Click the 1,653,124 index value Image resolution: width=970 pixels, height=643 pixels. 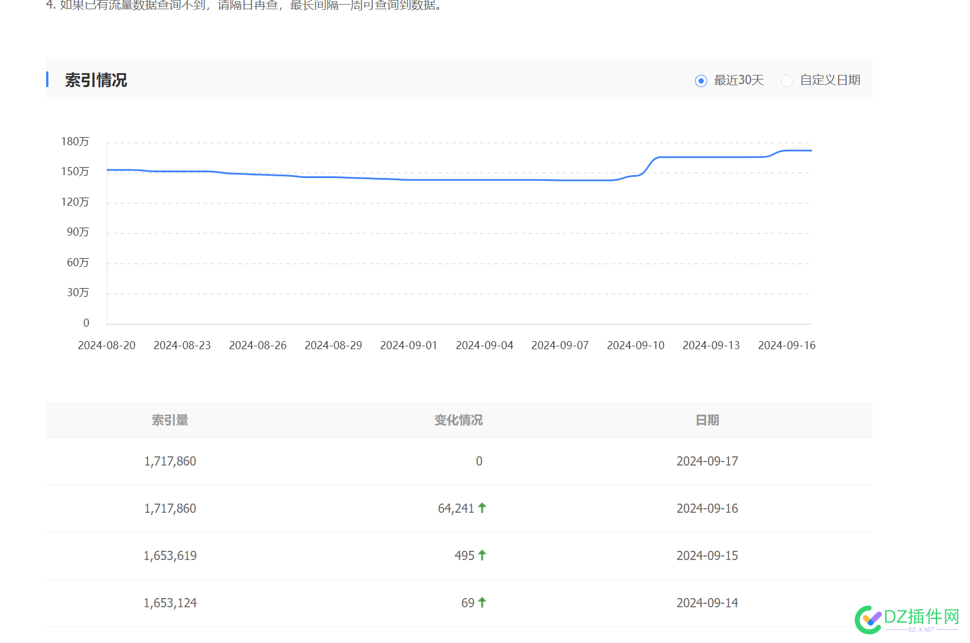(x=170, y=603)
